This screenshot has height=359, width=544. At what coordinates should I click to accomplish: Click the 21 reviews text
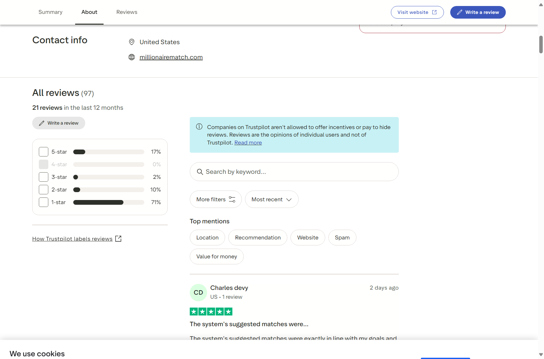point(47,108)
